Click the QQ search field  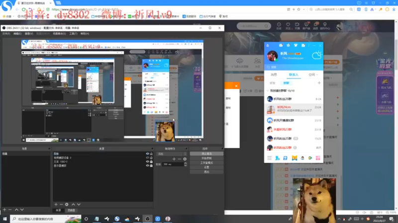point(294,67)
